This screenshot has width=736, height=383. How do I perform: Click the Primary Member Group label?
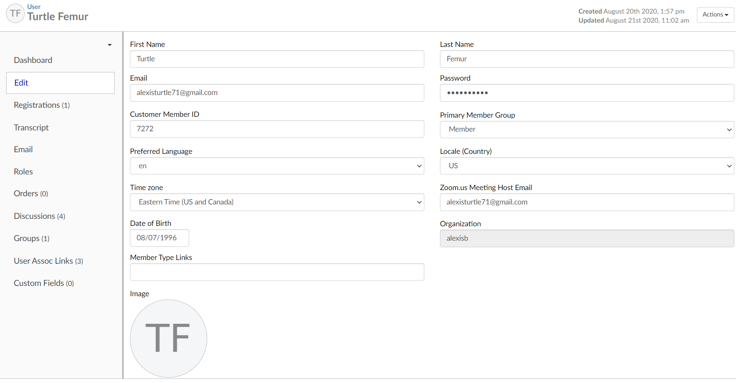point(477,115)
